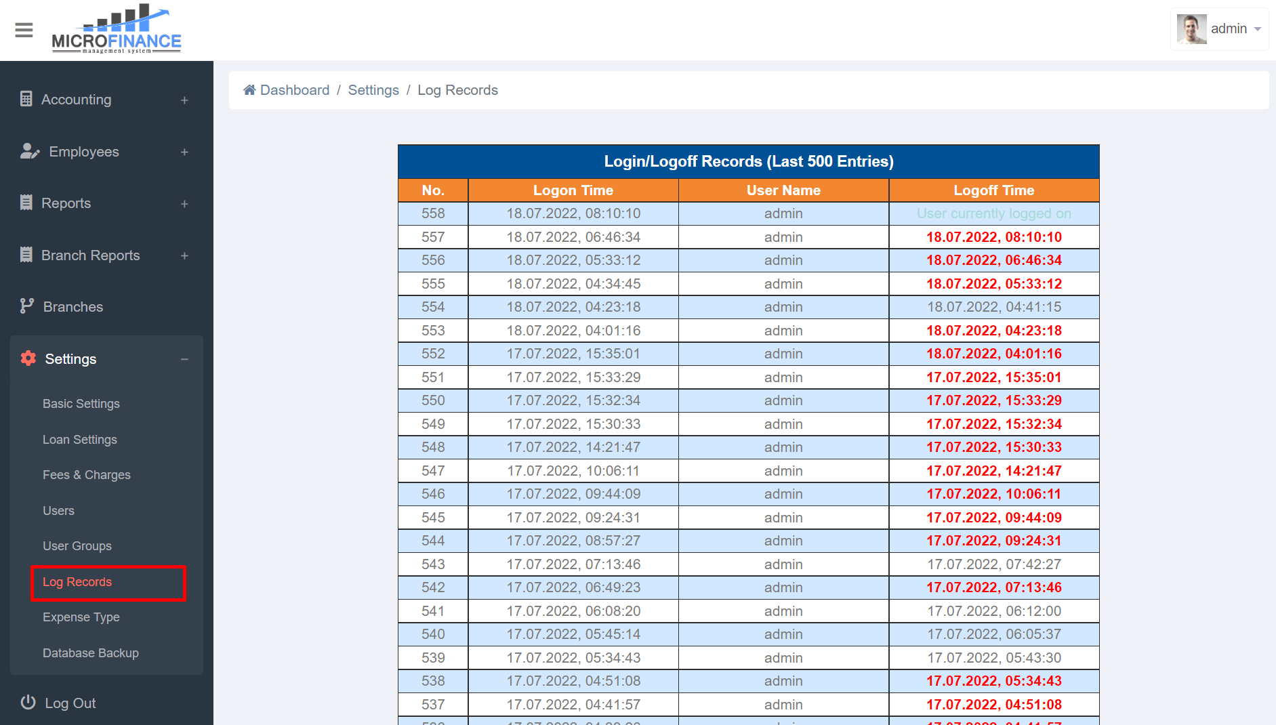Viewport: 1276px width, 725px height.
Task: Expand Branch Reports with plus sign
Action: [x=184, y=256]
